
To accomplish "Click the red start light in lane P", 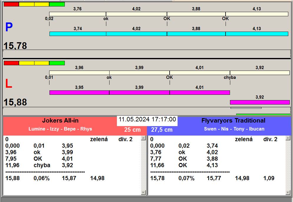I will point(11,4).
